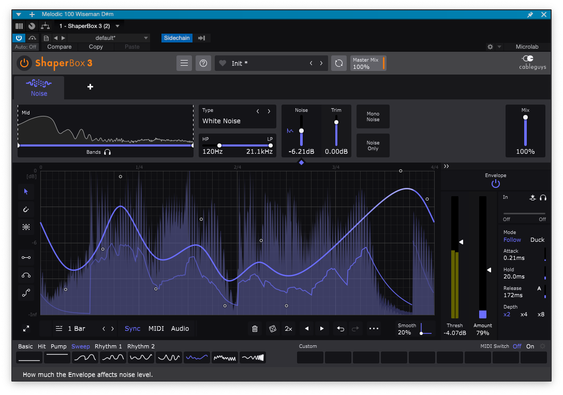Select the arc curve tool
The height and width of the screenshot is (395, 563).
(26, 275)
